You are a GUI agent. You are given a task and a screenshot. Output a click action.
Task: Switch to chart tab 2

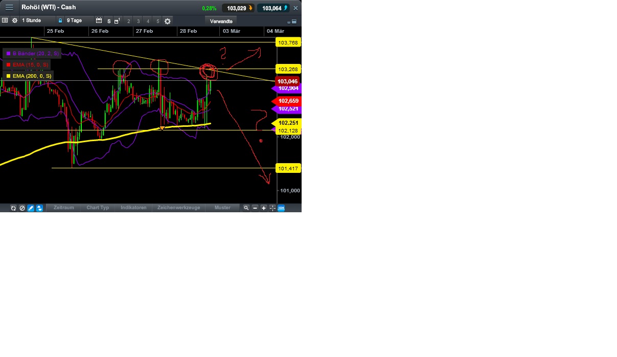[128, 21]
